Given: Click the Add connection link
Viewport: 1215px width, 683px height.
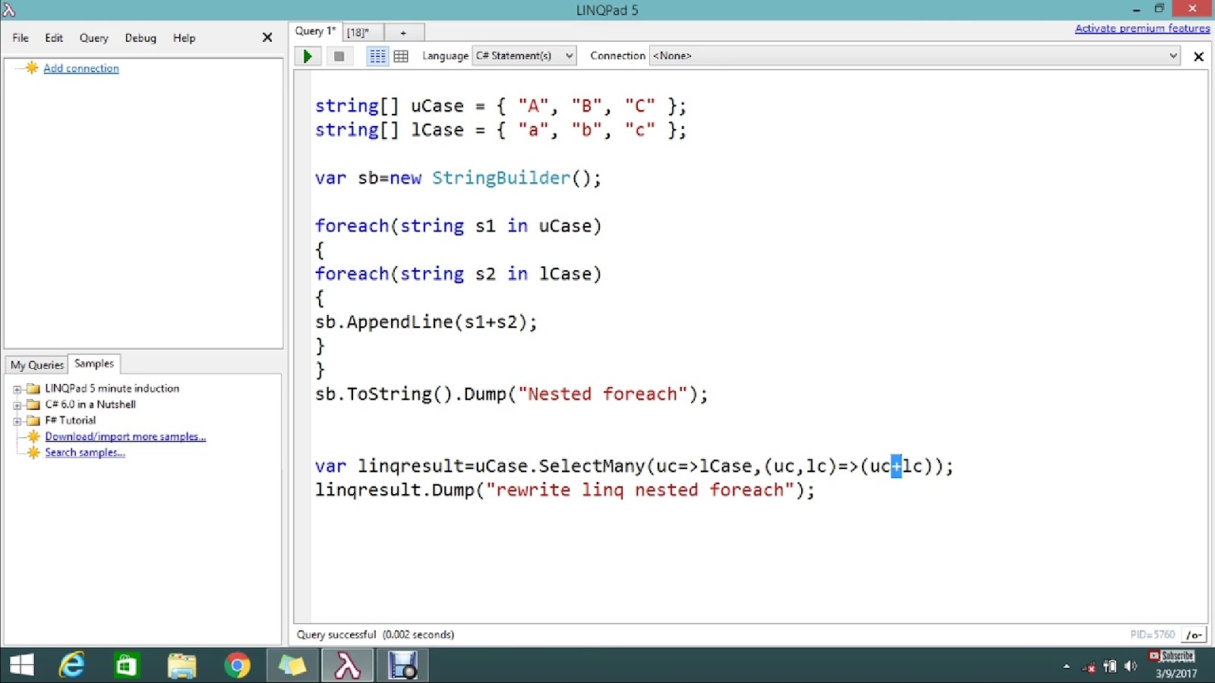Looking at the screenshot, I should 80,68.
